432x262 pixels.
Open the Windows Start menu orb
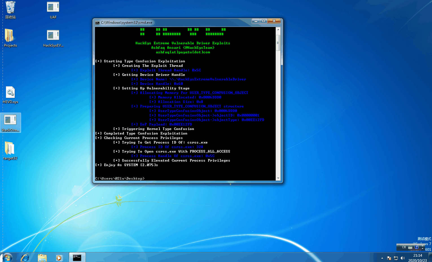(7, 257)
